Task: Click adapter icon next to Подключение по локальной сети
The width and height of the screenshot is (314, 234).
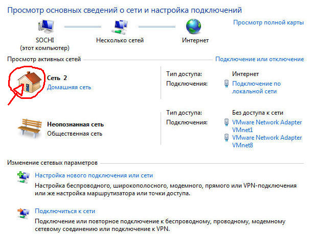Action: [x=226, y=84]
